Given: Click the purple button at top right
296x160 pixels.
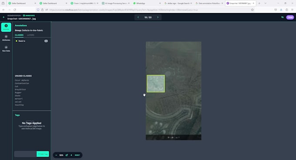Looking at the screenshot, I should click(290, 17).
